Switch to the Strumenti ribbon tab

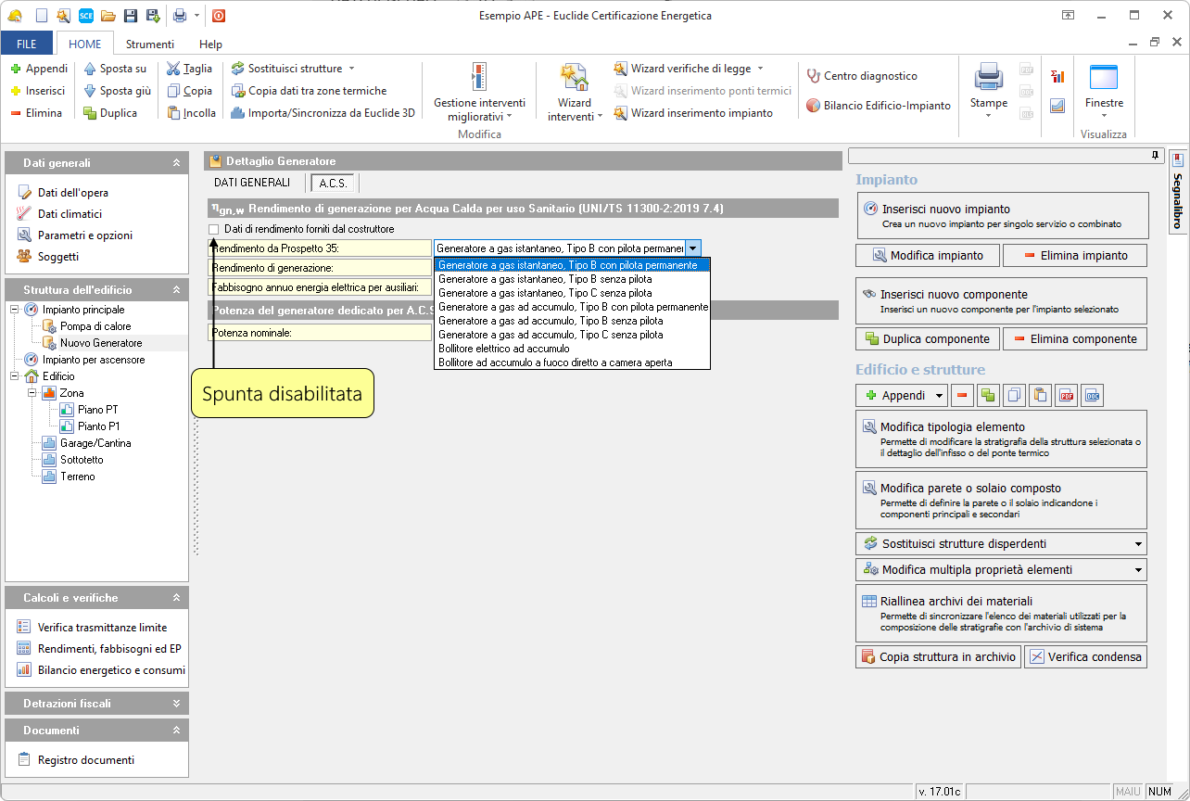[149, 44]
